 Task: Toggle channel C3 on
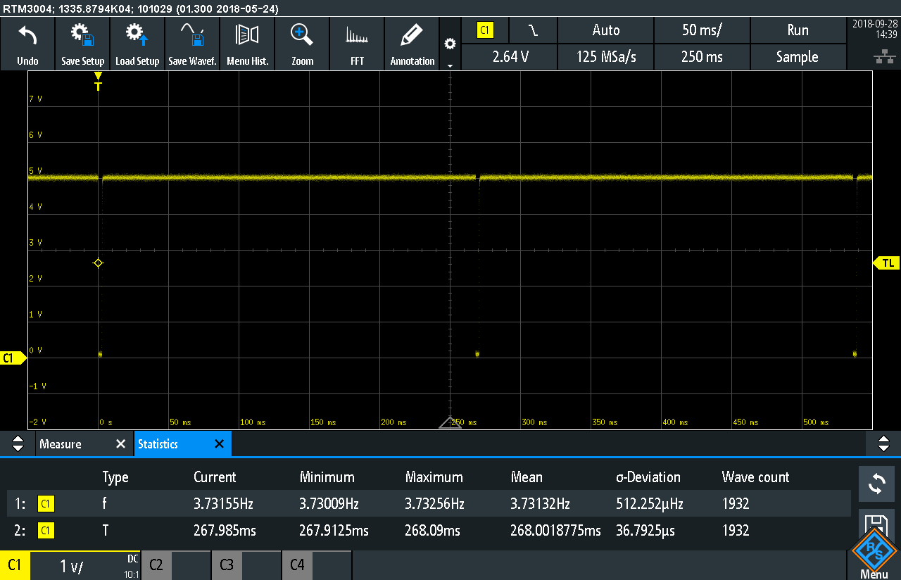pyautogui.click(x=227, y=565)
